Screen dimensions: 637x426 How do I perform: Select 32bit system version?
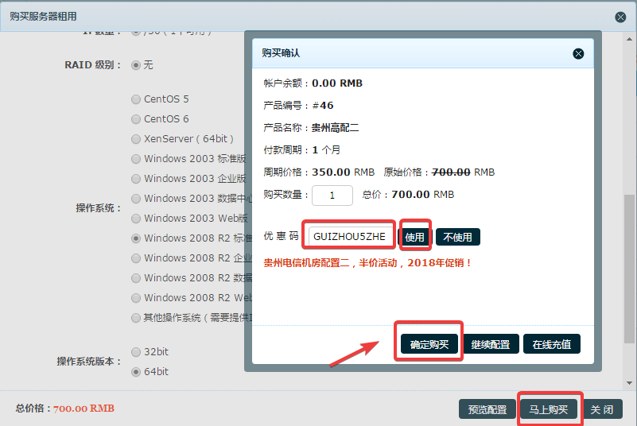[x=135, y=352]
